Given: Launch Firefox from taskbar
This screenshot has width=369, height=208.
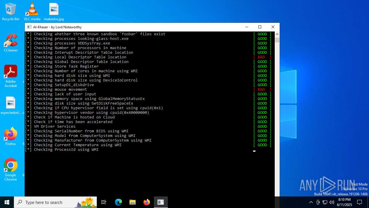Looking at the screenshot, I should [147, 202].
